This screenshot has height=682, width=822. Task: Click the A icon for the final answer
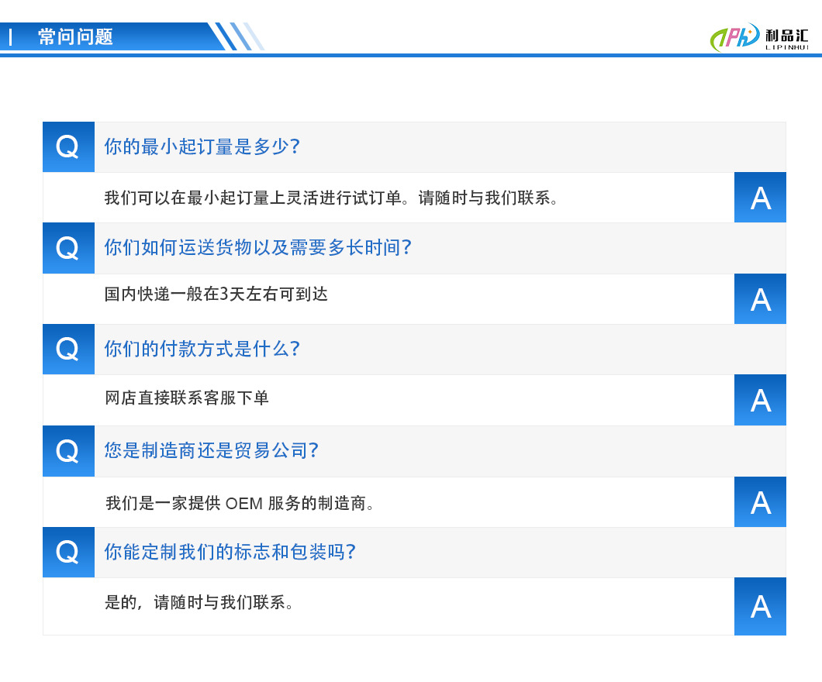tap(760, 606)
